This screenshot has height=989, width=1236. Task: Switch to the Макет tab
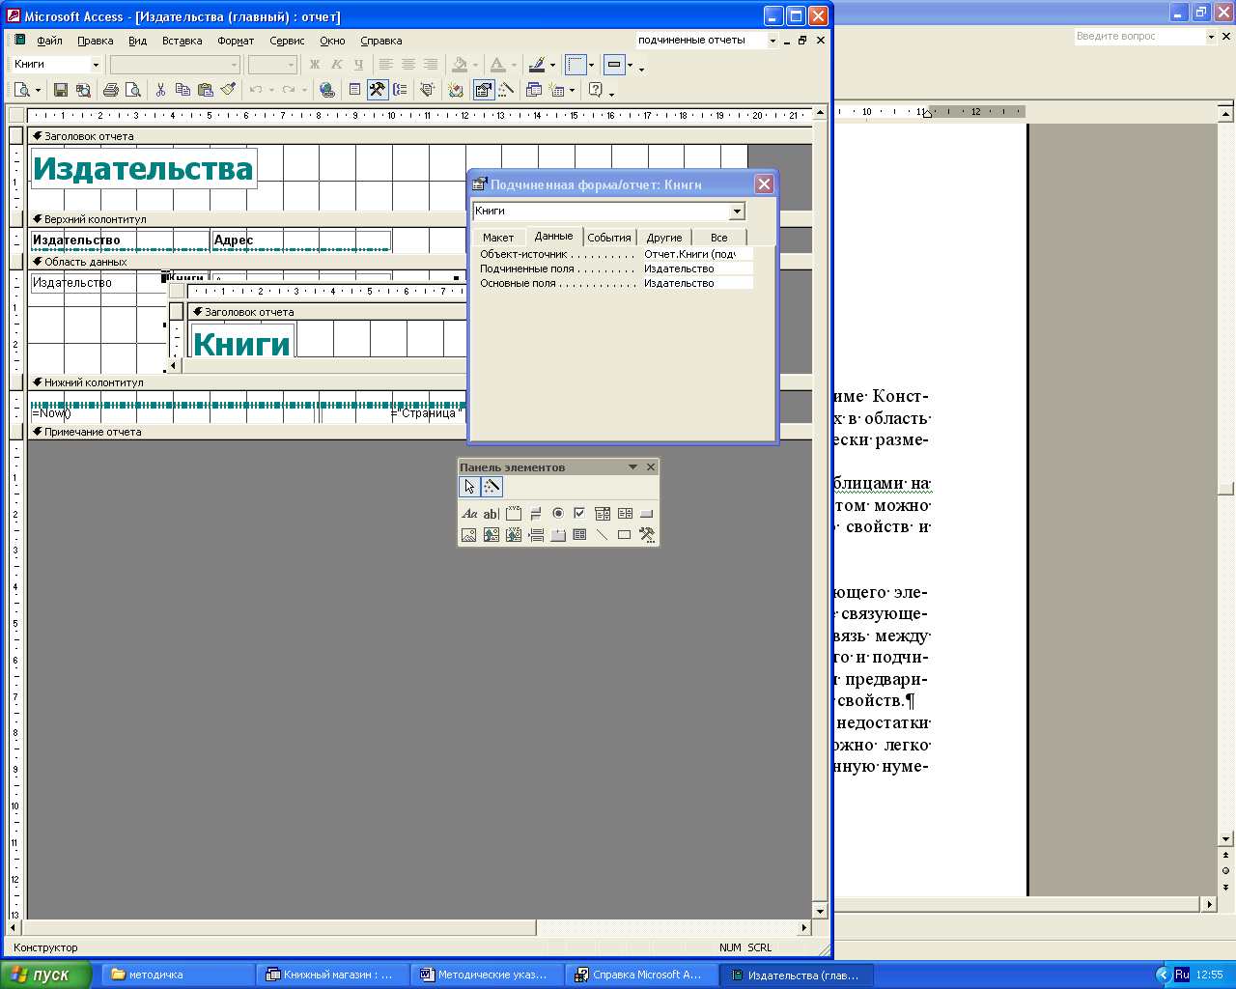click(498, 238)
